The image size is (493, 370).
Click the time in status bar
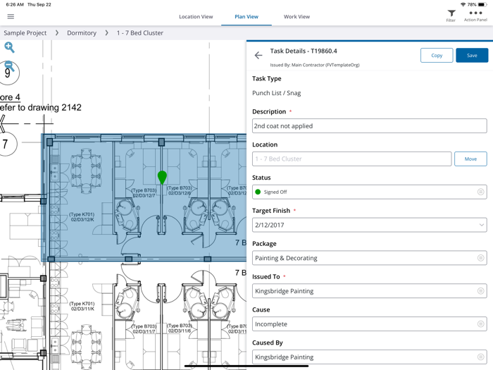pyautogui.click(x=15, y=4)
